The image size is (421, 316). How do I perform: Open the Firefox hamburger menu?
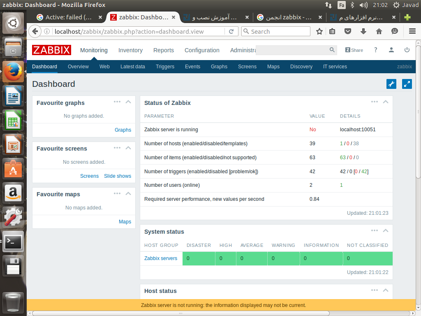coord(412,31)
